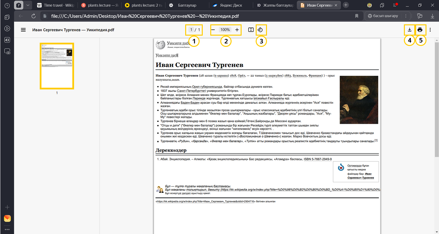Reload the page with the refresh icon
The height and width of the screenshot is (234, 439).
point(34,16)
